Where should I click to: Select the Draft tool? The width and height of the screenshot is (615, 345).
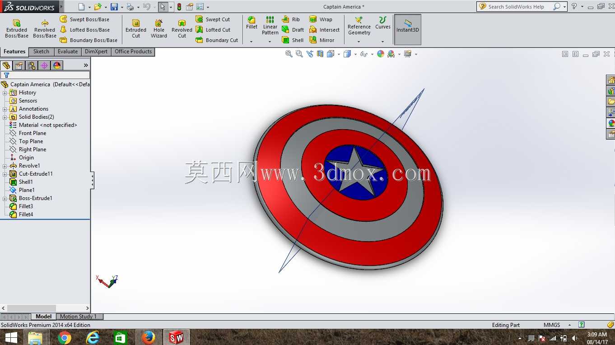pyautogui.click(x=293, y=30)
